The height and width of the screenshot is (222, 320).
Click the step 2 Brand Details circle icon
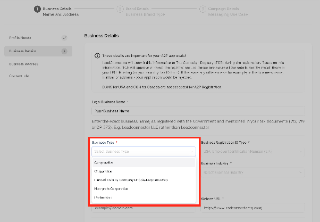[120, 9]
